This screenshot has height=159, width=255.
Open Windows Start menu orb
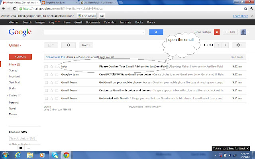(x=5, y=155)
